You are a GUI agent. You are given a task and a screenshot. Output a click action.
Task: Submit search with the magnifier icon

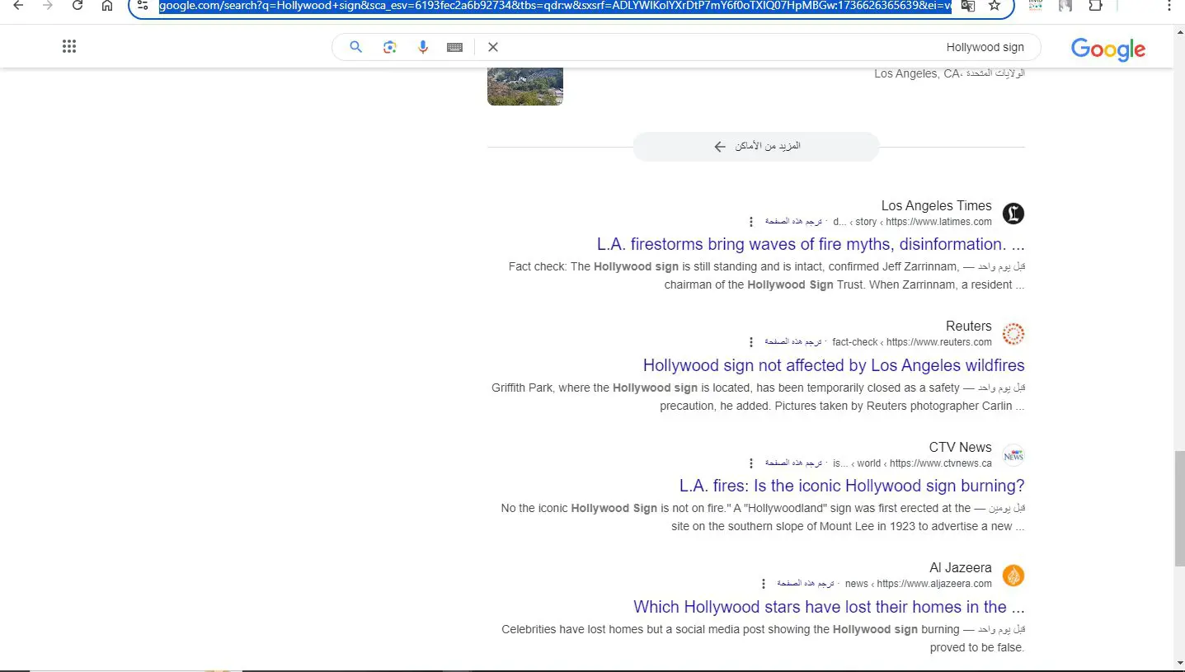click(x=356, y=47)
